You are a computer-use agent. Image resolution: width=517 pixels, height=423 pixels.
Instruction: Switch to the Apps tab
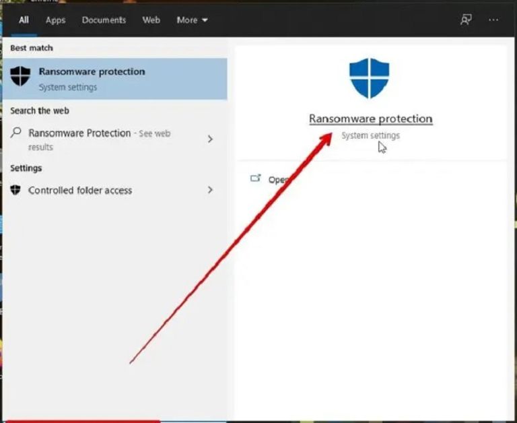pyautogui.click(x=56, y=20)
